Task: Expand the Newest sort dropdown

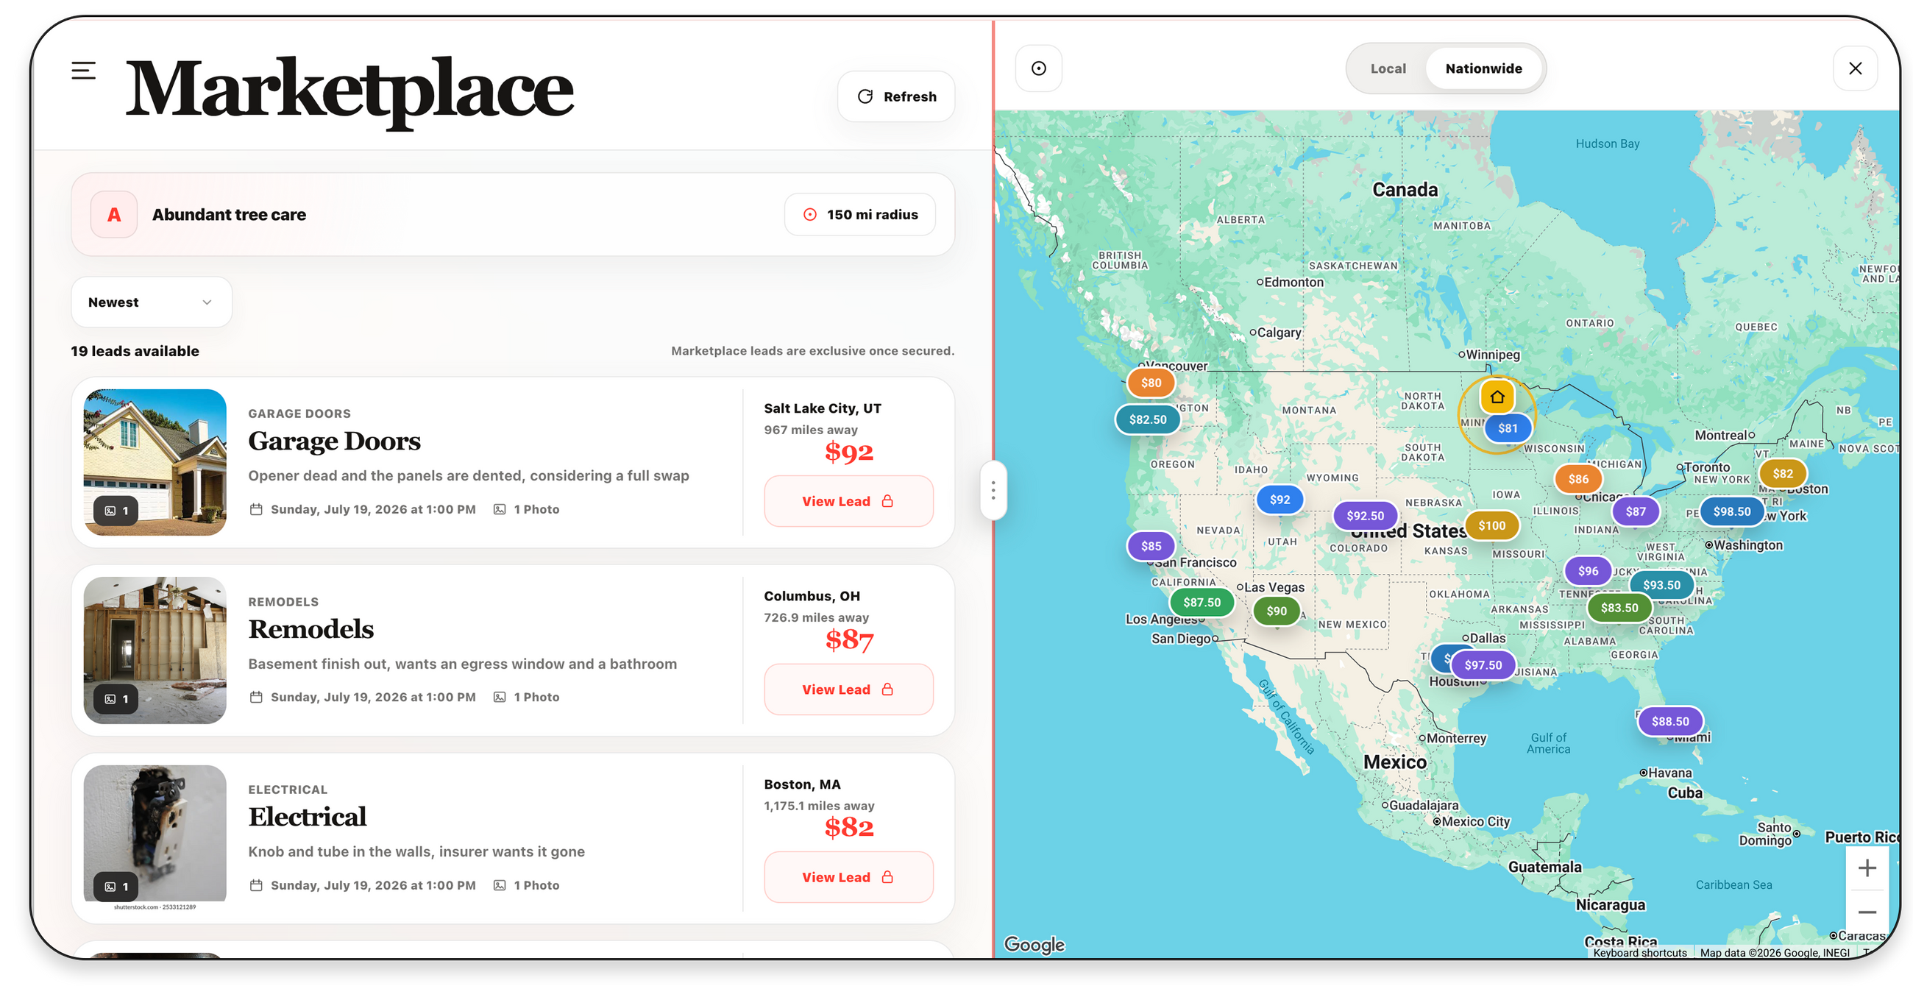Action: click(x=152, y=302)
